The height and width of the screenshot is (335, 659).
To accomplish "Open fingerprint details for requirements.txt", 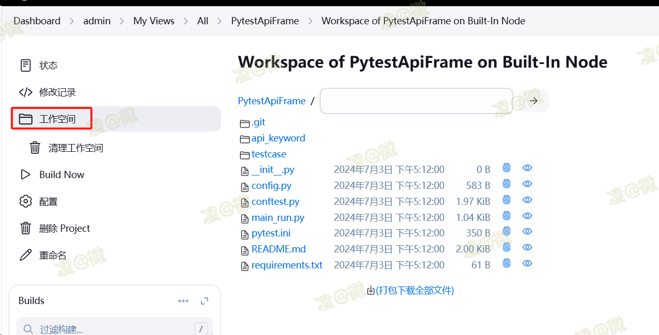I will click(507, 264).
